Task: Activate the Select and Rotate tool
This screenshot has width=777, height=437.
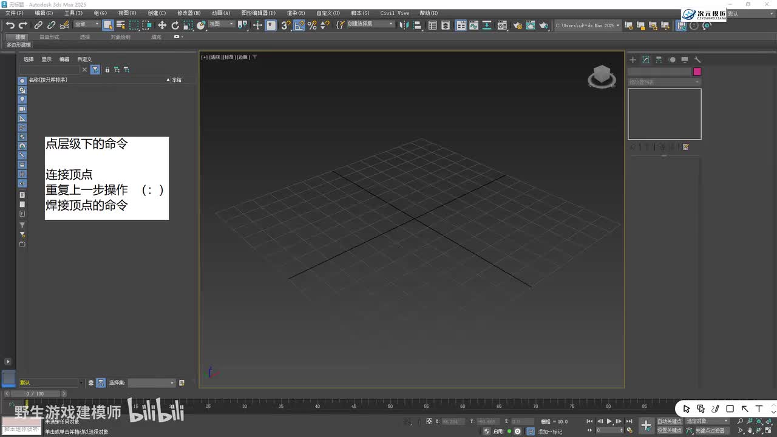Action: (175, 25)
